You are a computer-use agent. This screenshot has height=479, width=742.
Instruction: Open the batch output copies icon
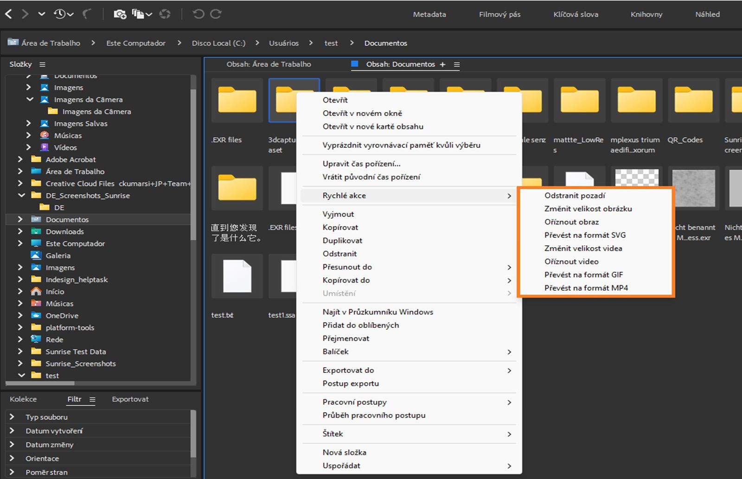(138, 14)
